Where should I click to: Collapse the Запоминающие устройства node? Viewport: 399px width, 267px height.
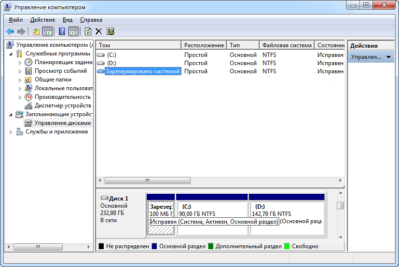point(11,115)
